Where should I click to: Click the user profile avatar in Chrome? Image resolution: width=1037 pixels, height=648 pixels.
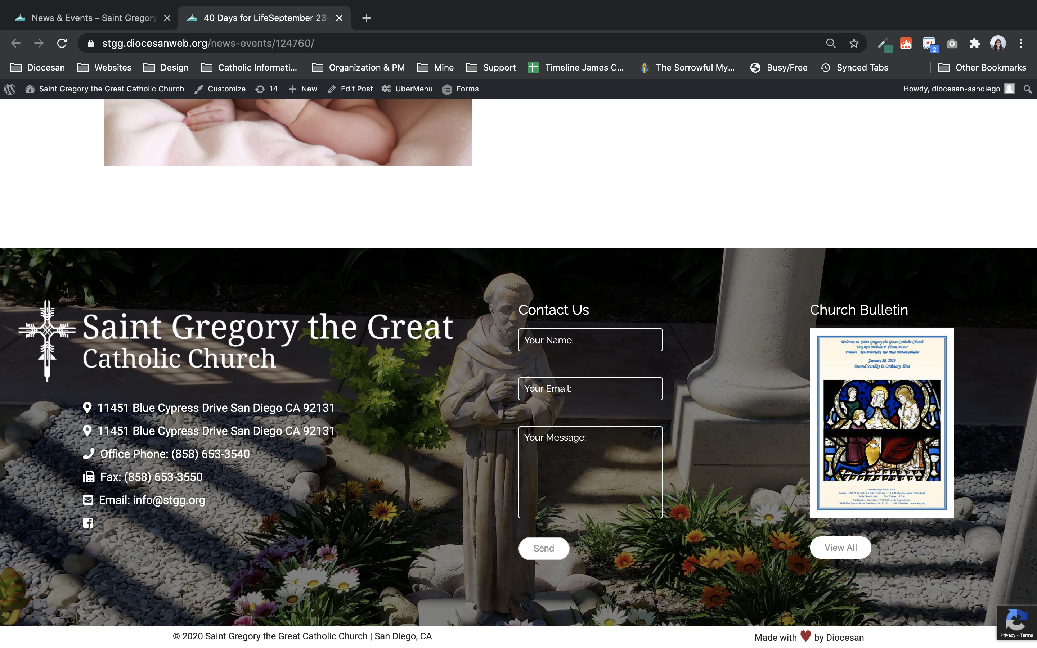click(998, 43)
